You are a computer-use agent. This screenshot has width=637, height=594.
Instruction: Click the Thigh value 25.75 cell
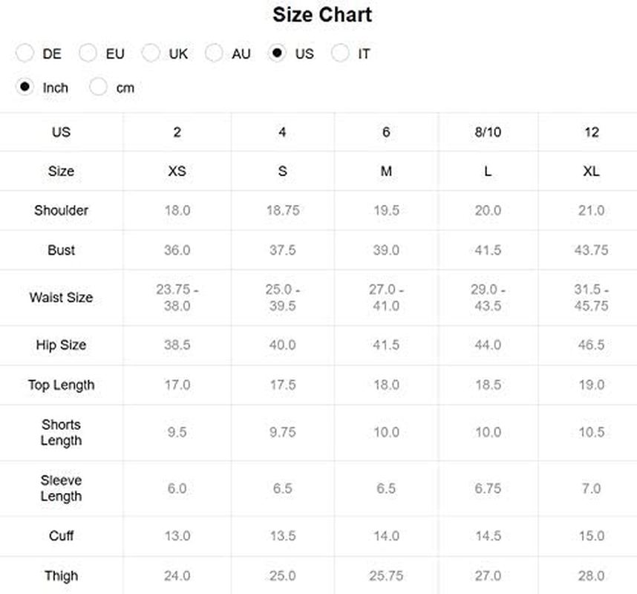click(386, 575)
